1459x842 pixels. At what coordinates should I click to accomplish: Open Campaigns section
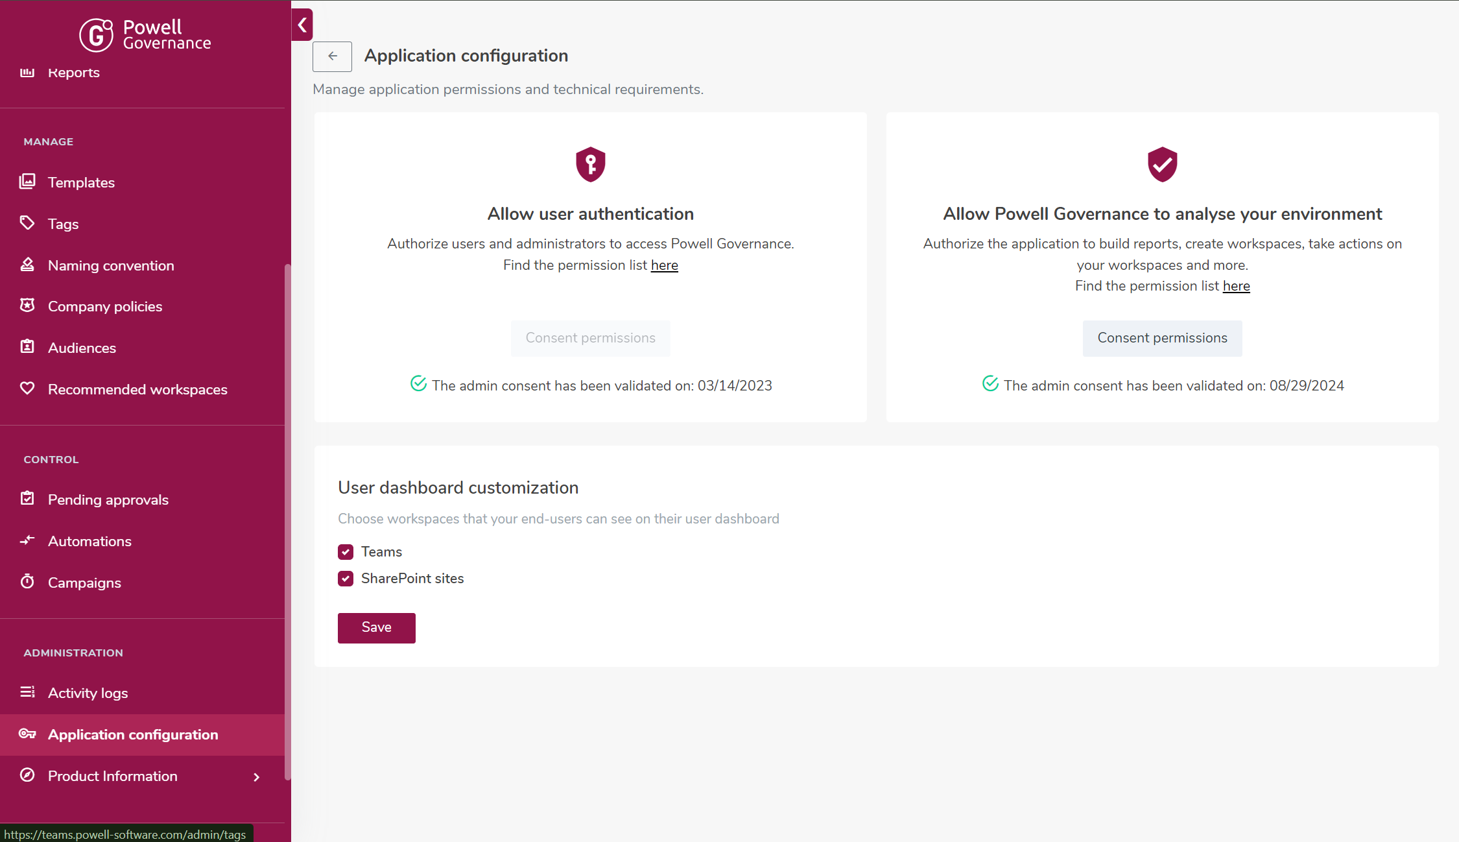point(142,583)
